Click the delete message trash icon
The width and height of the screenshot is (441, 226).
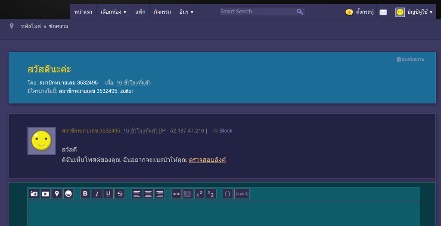click(x=398, y=59)
